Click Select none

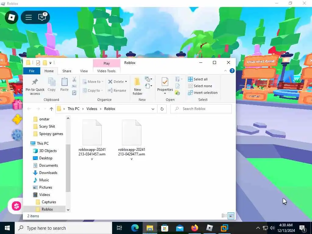pos(200,86)
